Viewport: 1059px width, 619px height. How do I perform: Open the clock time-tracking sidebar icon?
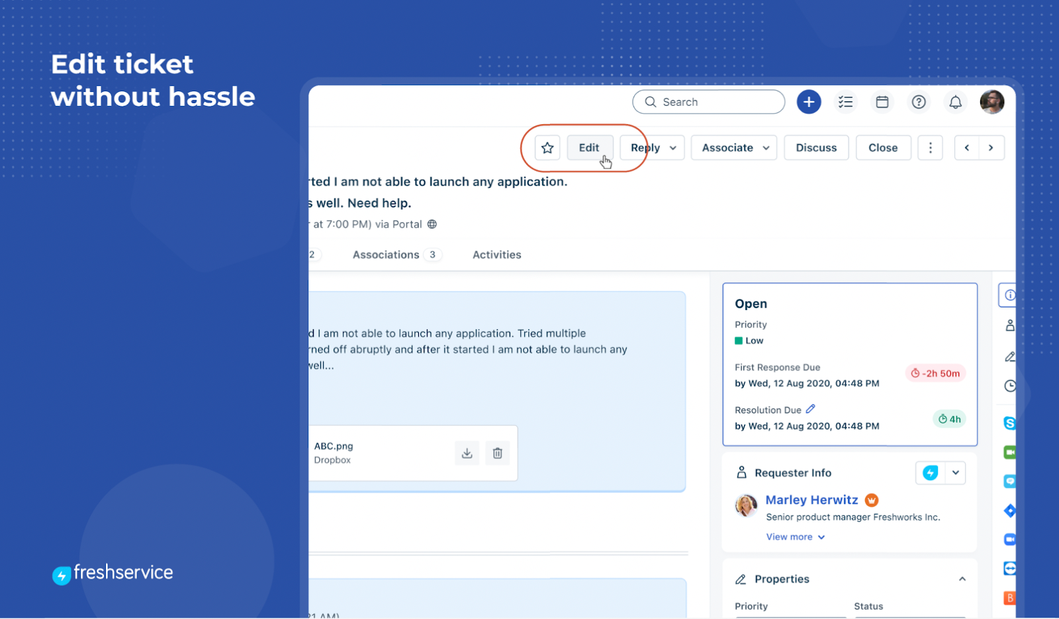tap(1010, 386)
